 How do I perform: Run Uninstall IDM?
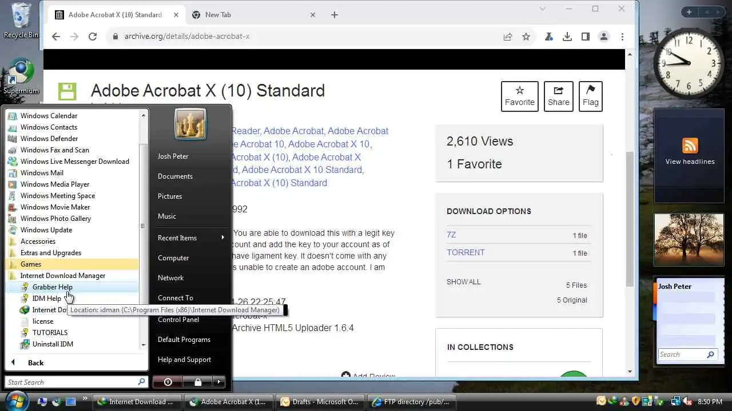(x=53, y=344)
